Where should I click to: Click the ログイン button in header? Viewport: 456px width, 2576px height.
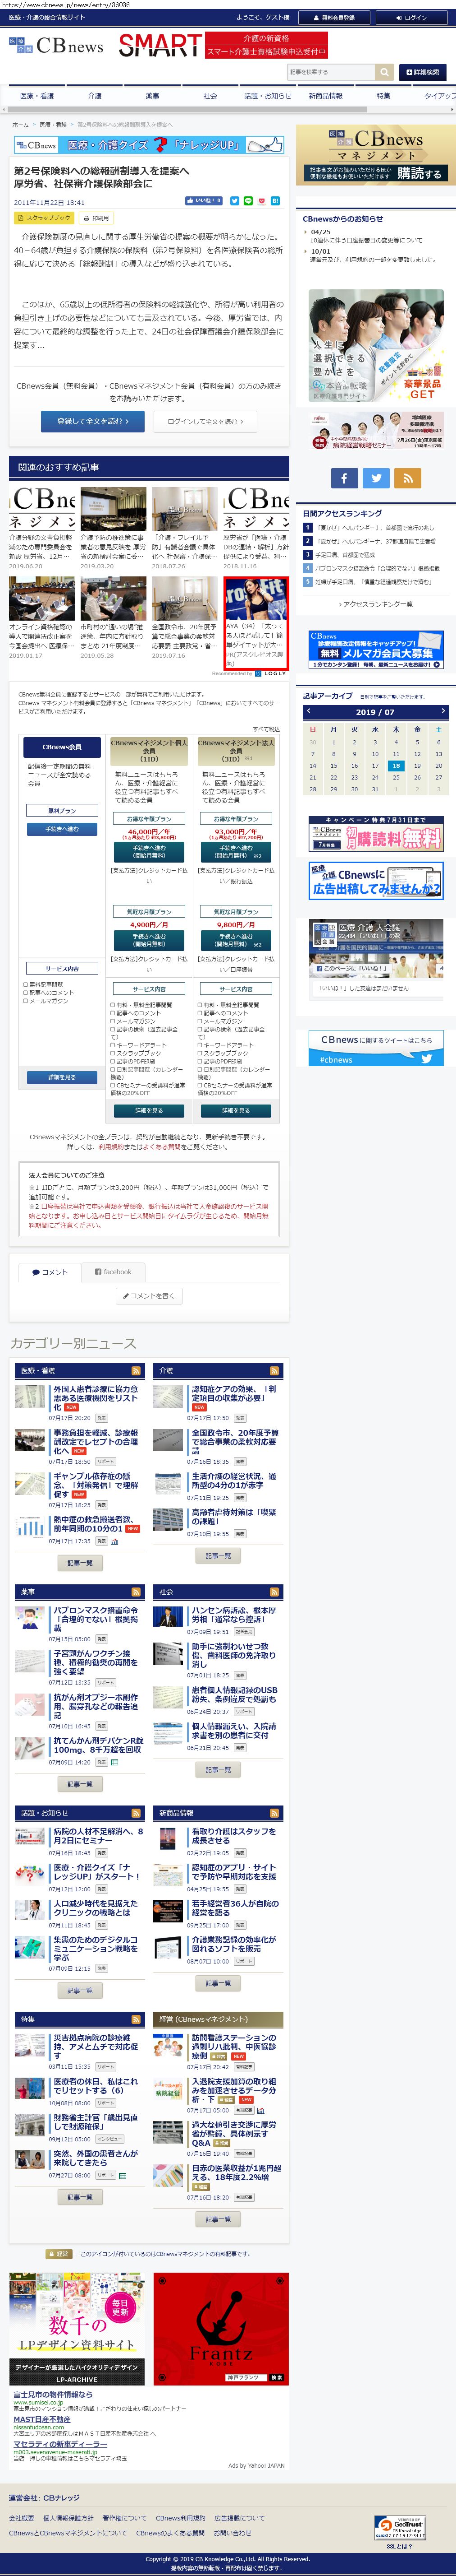[411, 17]
